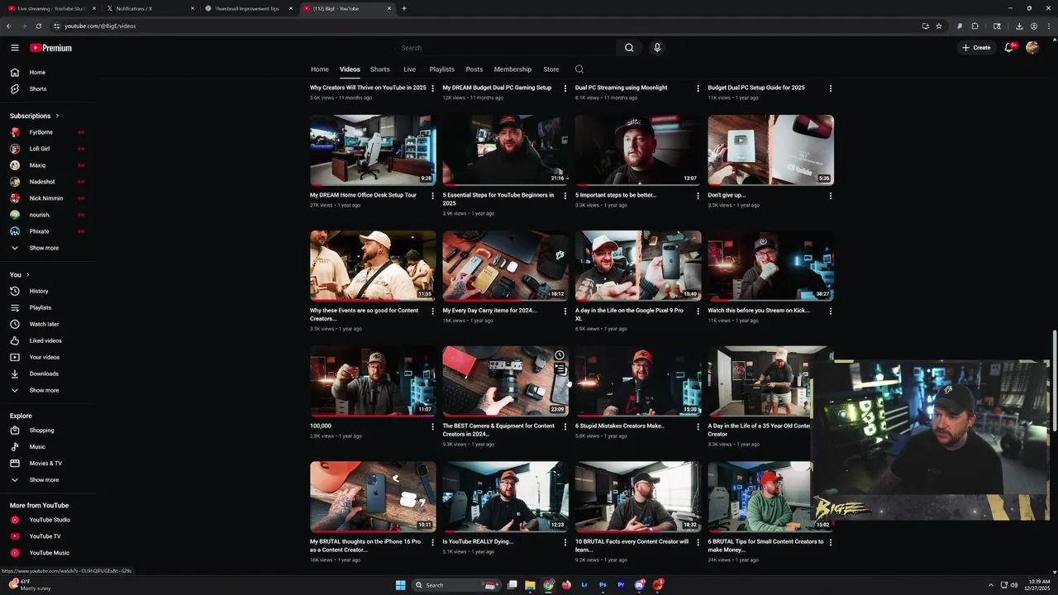Open the notifications bell

click(x=1008, y=48)
